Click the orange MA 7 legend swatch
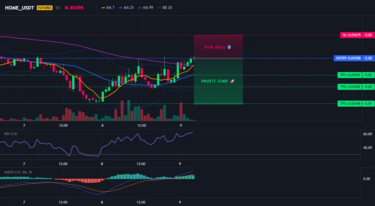The height and width of the screenshot is (206, 375). coord(103,8)
